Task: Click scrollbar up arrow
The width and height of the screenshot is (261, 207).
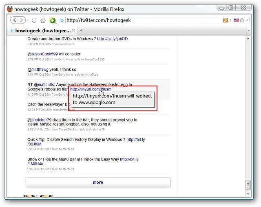Action: pos(248,39)
